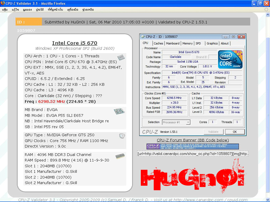The image size is (270, 202).
Task: Click the validation ID number 1059807
Action: coord(26,31)
